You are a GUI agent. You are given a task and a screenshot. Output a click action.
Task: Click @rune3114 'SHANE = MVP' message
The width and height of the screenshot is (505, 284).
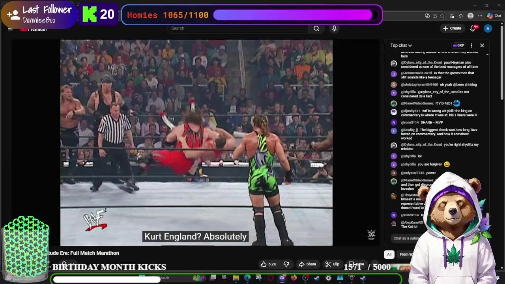[422, 123]
